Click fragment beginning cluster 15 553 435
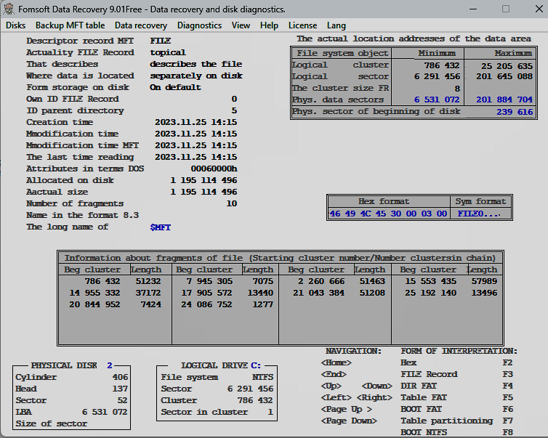Viewport: 548px width, 438px height. tap(430, 281)
